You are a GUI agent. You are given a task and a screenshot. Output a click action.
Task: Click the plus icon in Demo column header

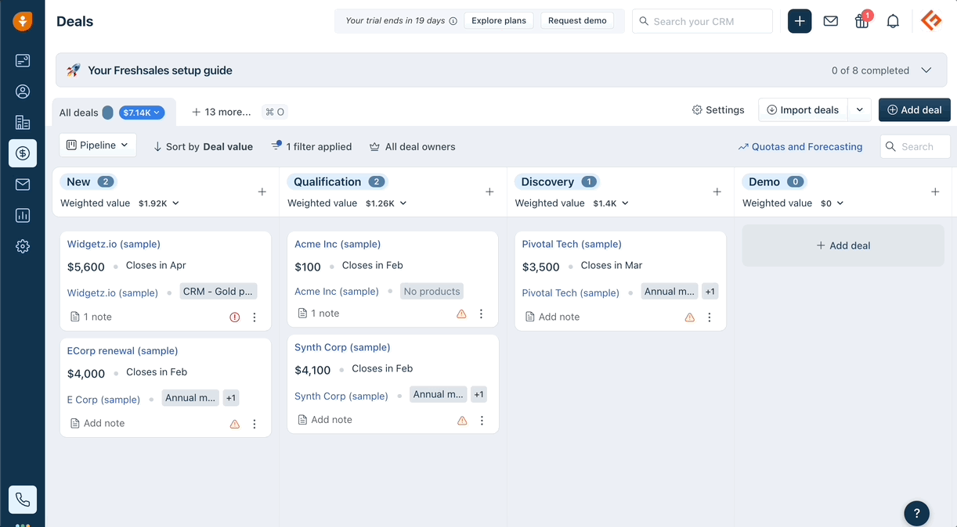[935, 192]
